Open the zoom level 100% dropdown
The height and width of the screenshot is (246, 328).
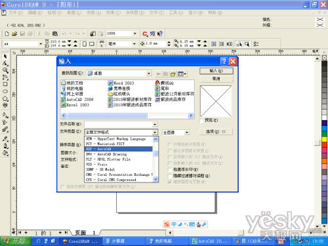(x=135, y=33)
